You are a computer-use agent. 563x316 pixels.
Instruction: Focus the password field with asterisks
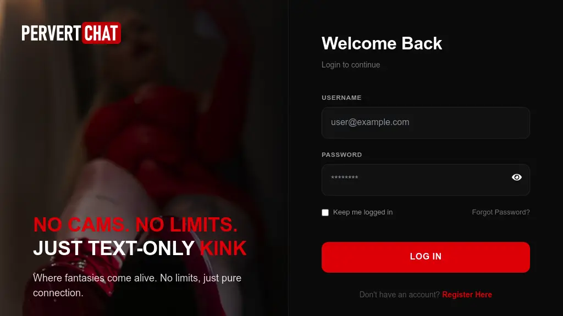coord(426,180)
